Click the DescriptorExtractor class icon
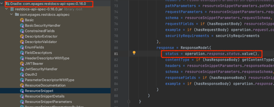 tap(22, 36)
